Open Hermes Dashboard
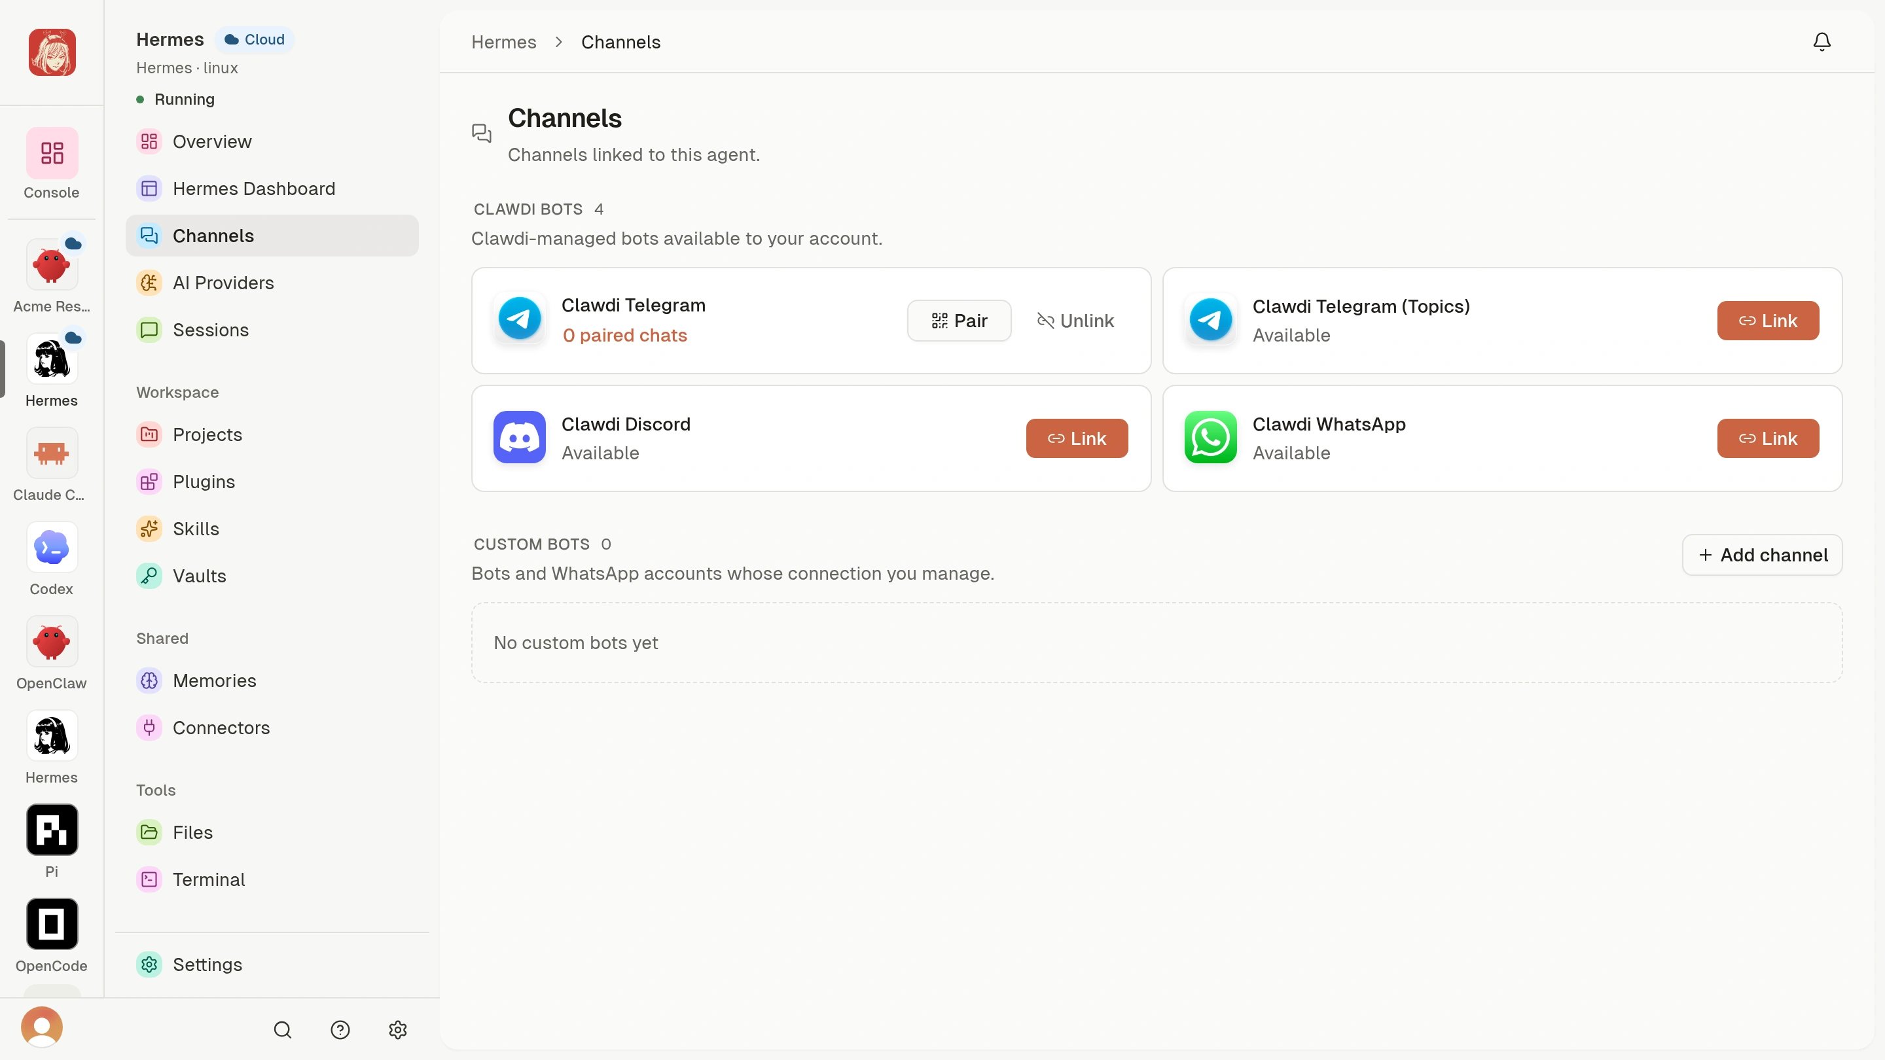 (x=272, y=188)
